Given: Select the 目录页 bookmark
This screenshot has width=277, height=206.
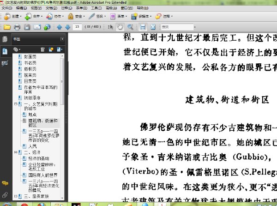Looking at the screenshot, I should [30, 81].
